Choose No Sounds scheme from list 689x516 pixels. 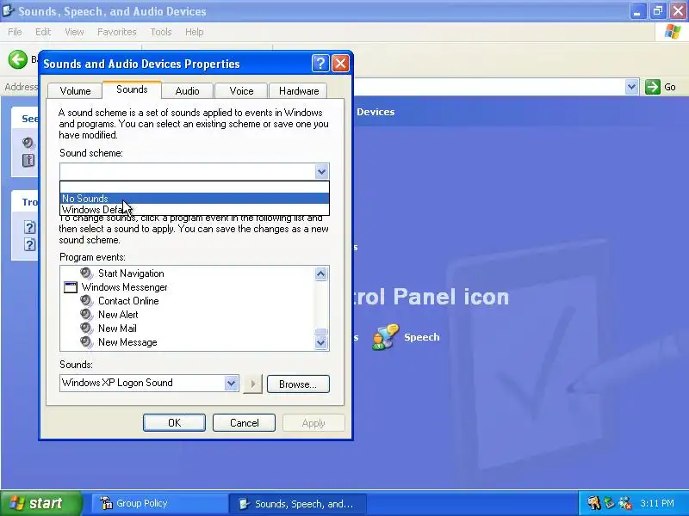(195, 199)
